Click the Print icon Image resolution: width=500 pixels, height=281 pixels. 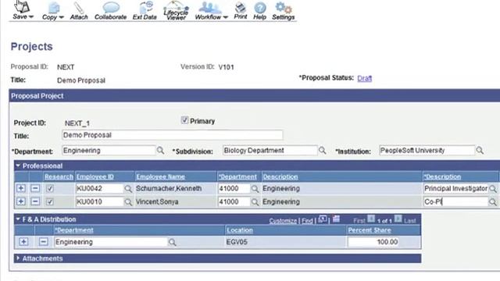click(240, 7)
